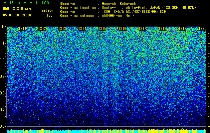This screenshot has width=210, height=133.
Task: Click the 1312 time marker
Action: 42,29
